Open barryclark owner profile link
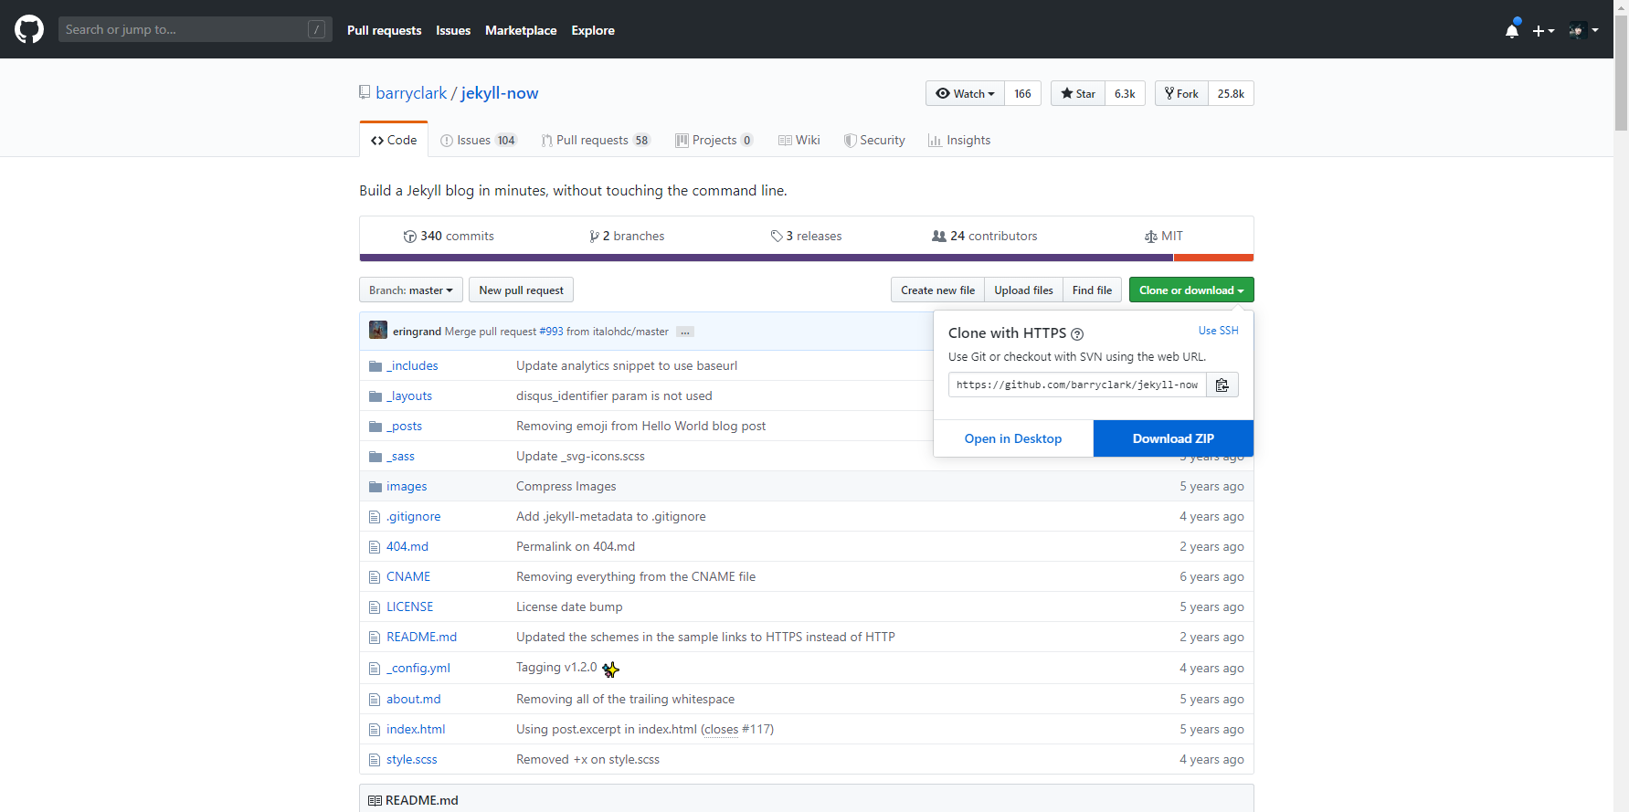 [411, 93]
